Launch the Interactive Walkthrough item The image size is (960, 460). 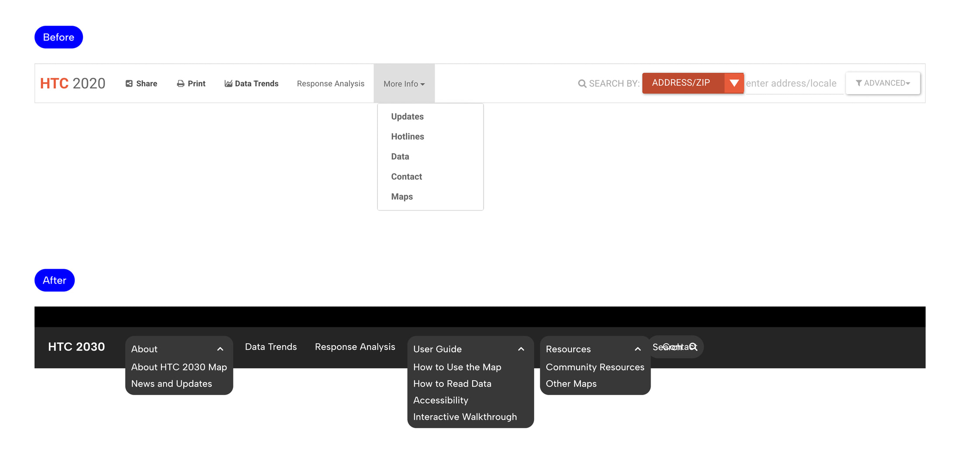(465, 416)
